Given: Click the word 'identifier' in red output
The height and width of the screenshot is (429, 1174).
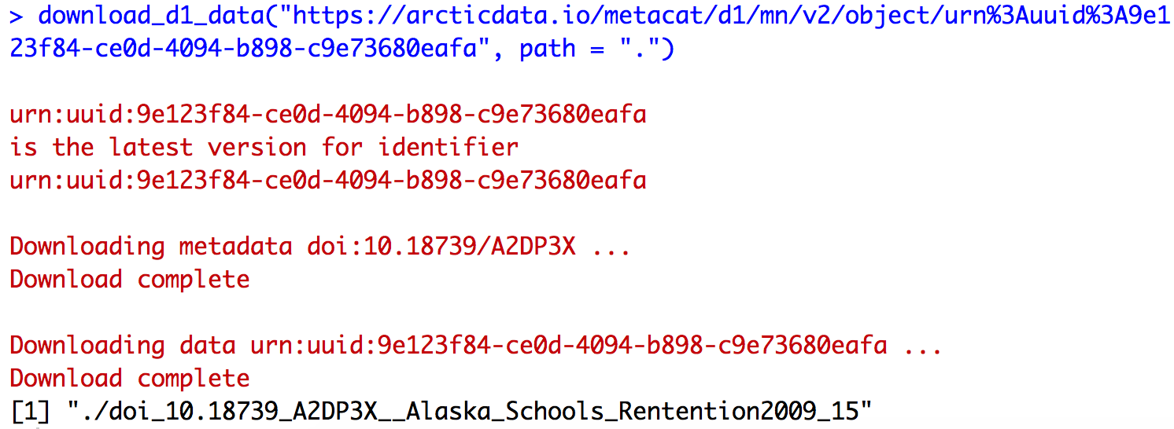Looking at the screenshot, I should tap(449, 148).
